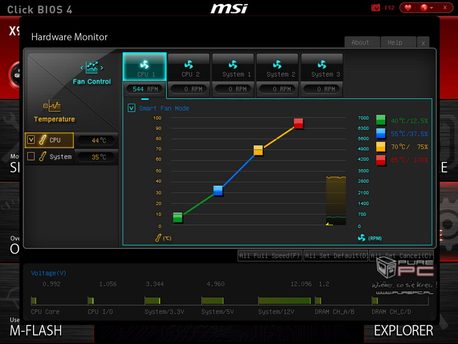The width and height of the screenshot is (458, 344).
Task: Click the blue legend swatch for 55°C
Action: 381,133
